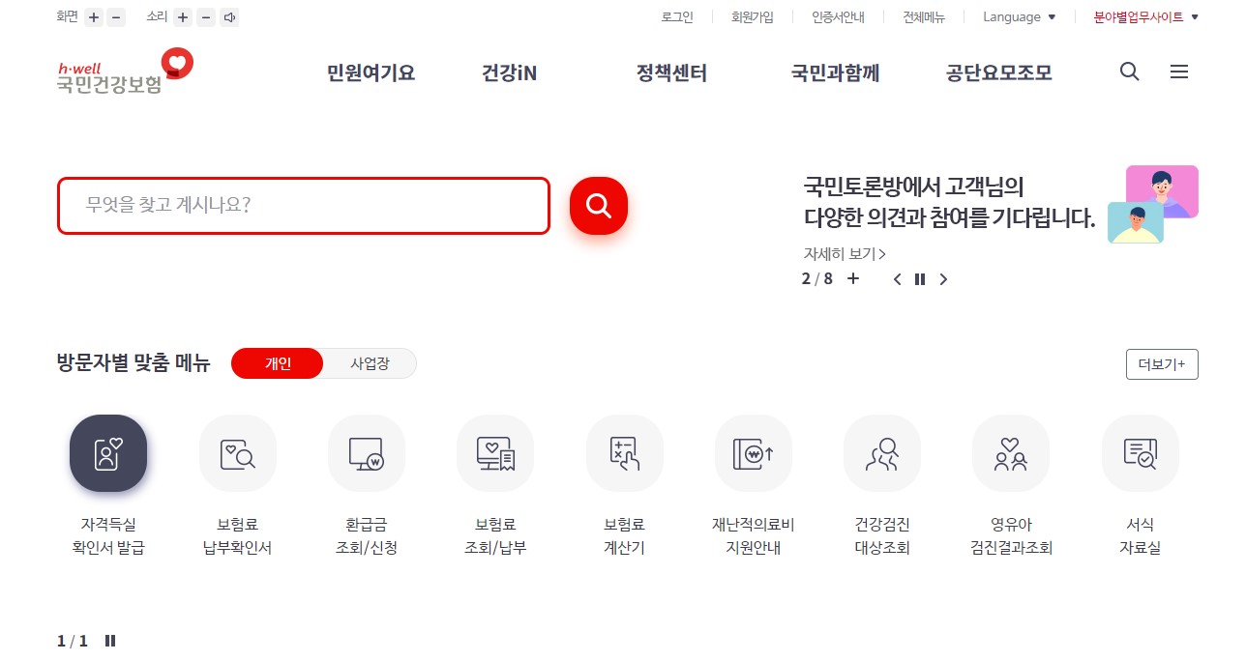Open the 민원여기요 menu

369,72
